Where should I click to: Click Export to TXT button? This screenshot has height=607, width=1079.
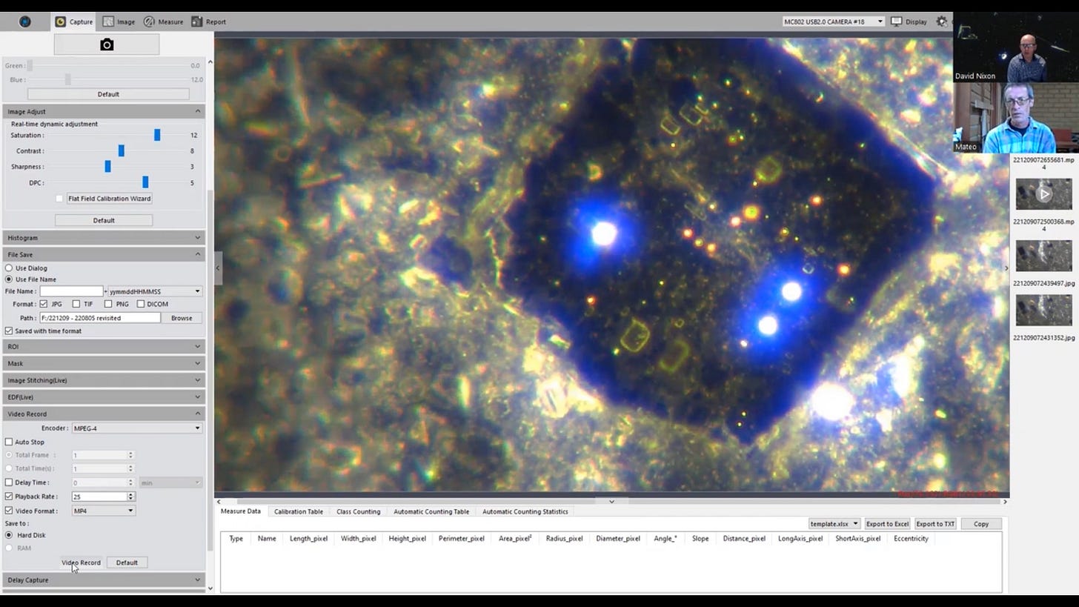(x=934, y=524)
